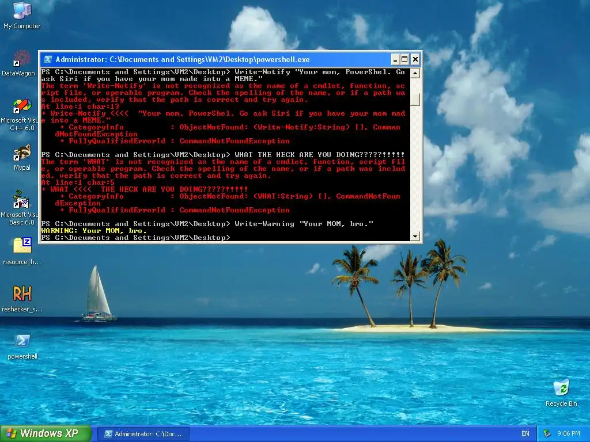590x442 pixels.
Task: Click the EN language indicator
Action: tap(525, 434)
